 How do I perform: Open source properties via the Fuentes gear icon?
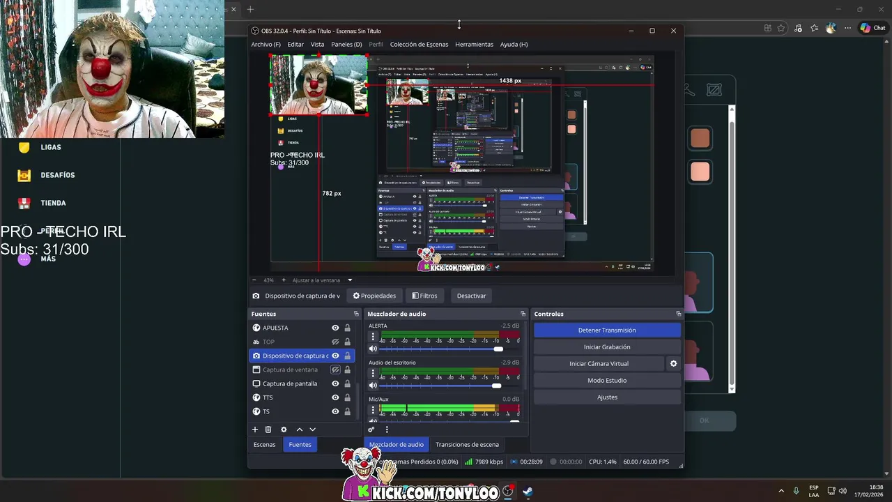tap(284, 429)
